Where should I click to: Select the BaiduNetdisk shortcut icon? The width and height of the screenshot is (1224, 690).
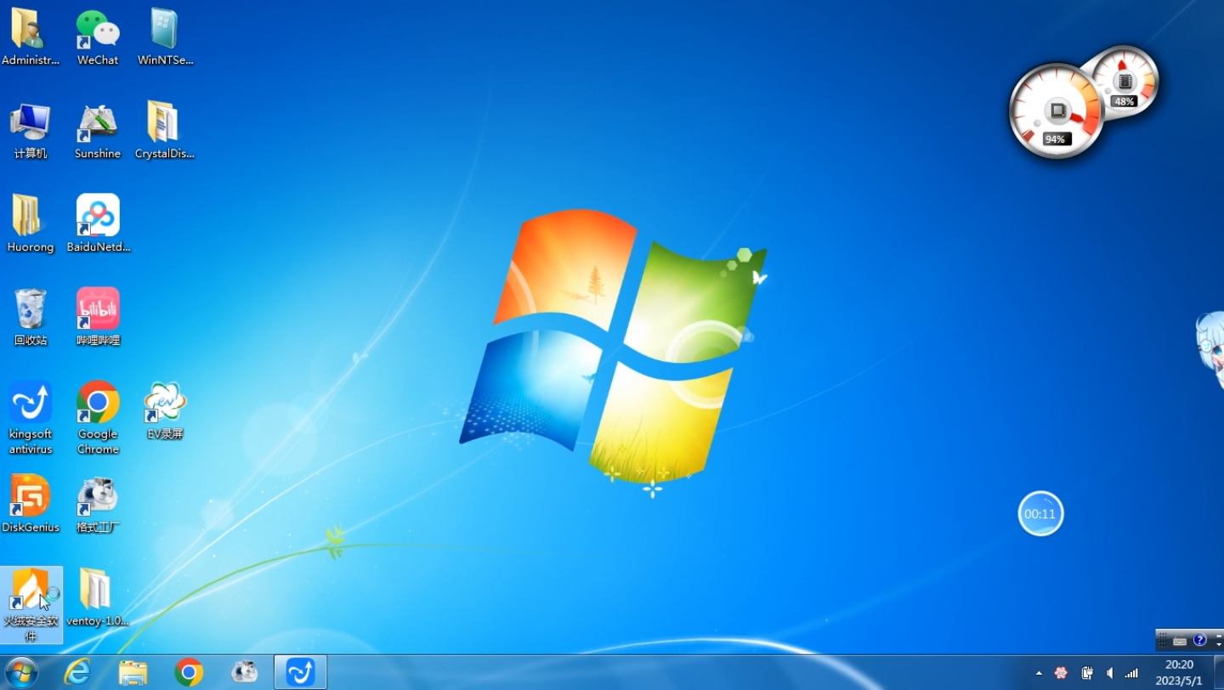[x=98, y=224]
